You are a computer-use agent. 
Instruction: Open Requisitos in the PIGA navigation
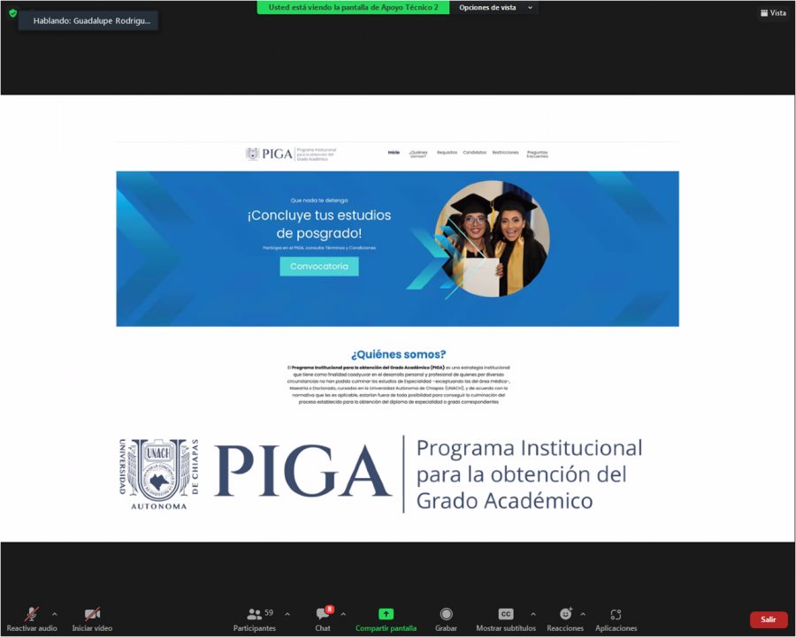coord(447,152)
